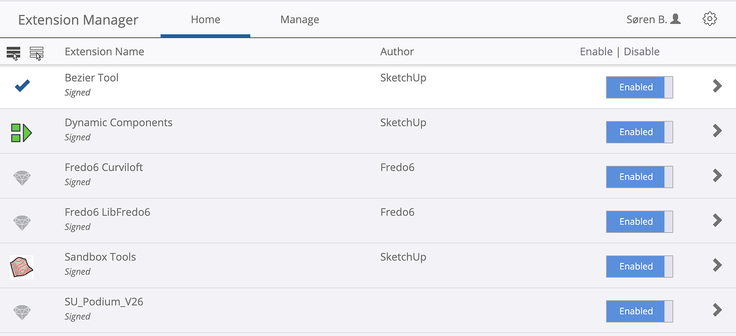
Task: Click the SU_Podium_V26 gem icon
Action: [22, 312]
